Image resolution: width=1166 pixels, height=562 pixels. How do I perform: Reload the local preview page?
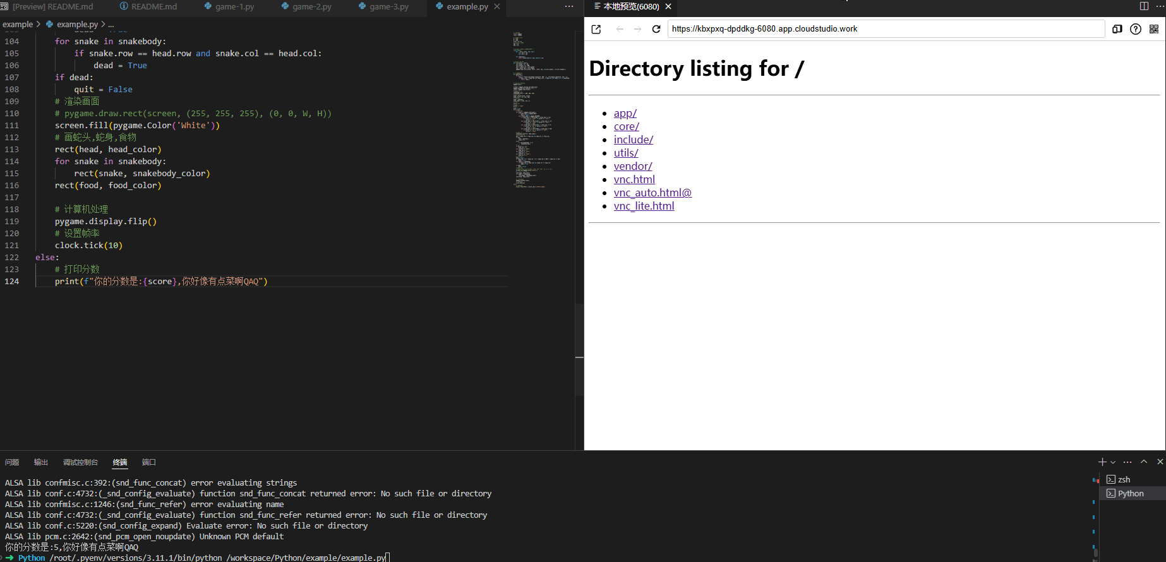pos(656,29)
